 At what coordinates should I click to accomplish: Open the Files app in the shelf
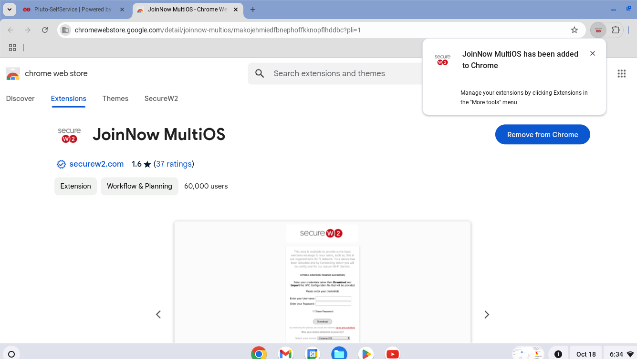339,354
